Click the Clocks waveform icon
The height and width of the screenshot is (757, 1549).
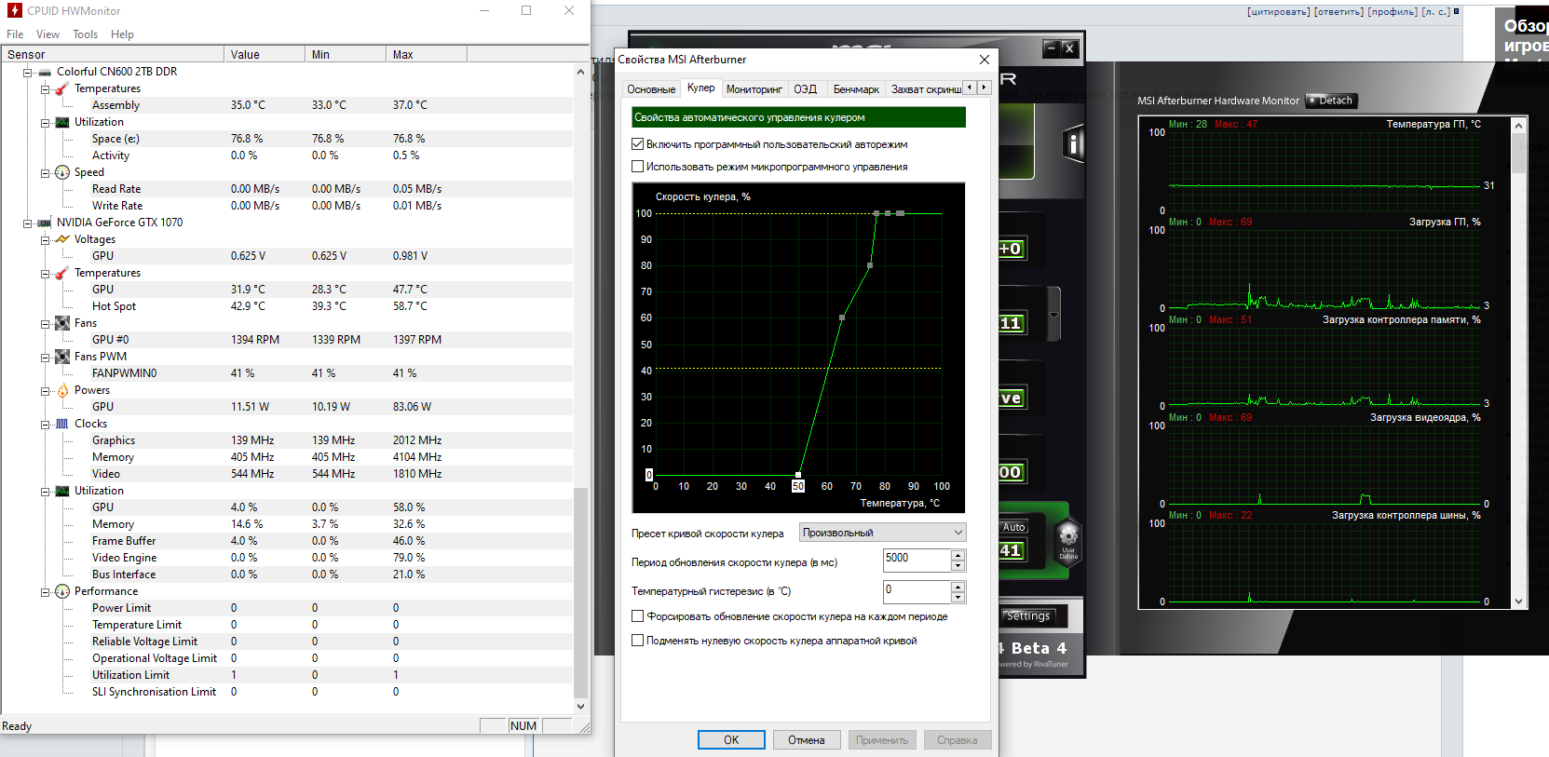(x=62, y=424)
